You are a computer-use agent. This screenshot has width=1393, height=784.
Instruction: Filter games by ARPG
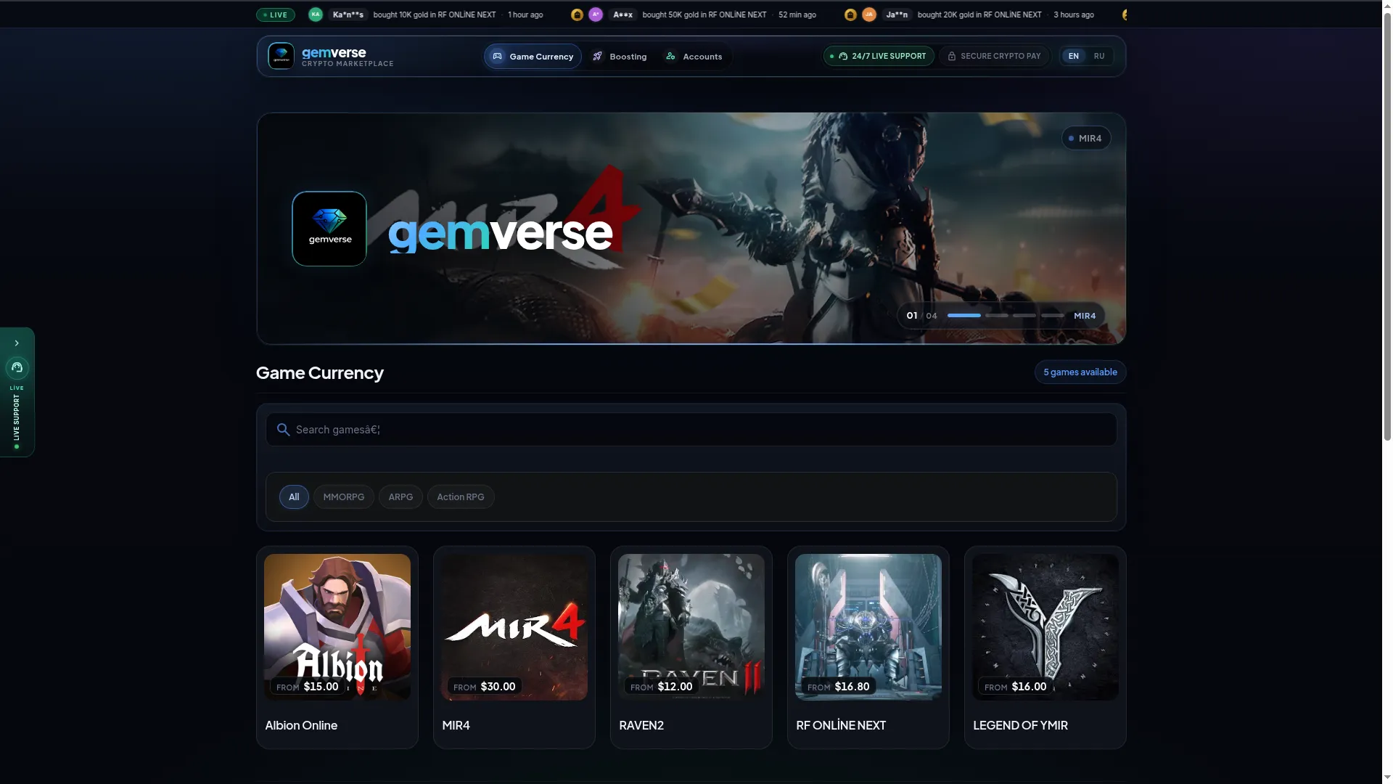[x=400, y=497]
